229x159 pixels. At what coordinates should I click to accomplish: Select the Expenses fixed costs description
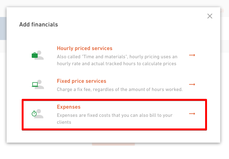click(115, 119)
